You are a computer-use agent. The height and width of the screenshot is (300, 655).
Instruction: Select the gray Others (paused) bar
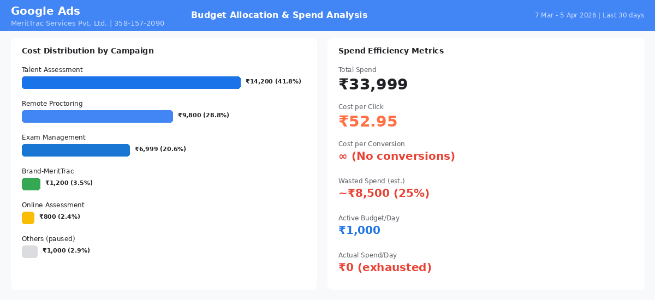29,251
